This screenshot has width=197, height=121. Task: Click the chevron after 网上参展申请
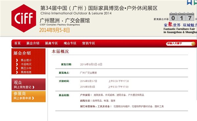[x=33, y=98]
